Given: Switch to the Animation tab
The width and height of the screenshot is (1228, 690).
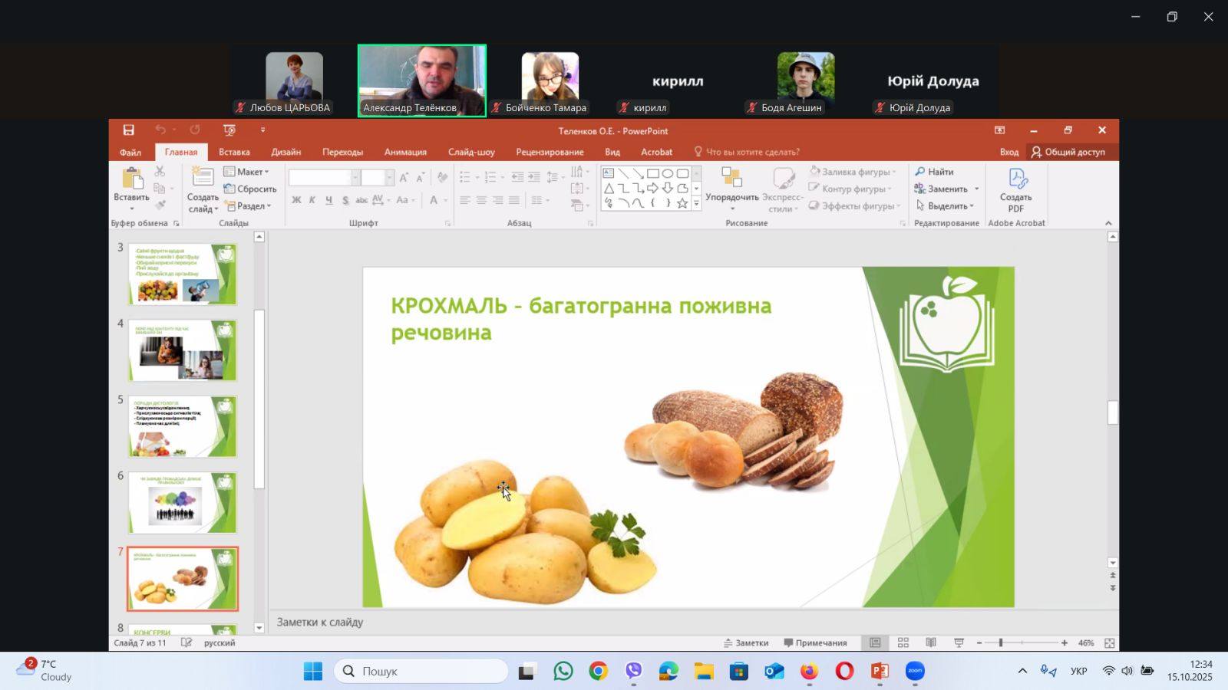Looking at the screenshot, I should tap(405, 152).
